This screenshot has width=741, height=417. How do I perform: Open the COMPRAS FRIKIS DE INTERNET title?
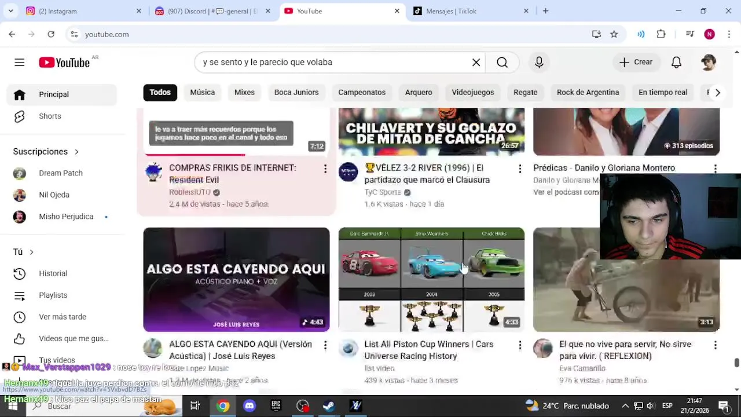pyautogui.click(x=232, y=174)
